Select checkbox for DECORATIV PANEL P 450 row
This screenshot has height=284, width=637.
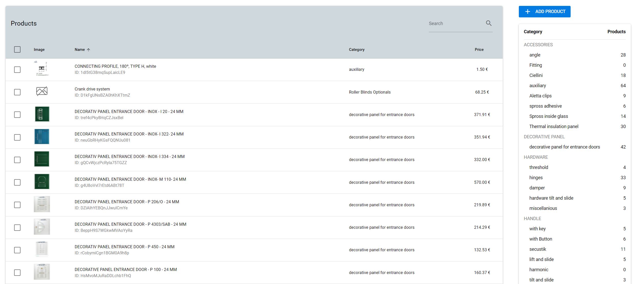17,250
